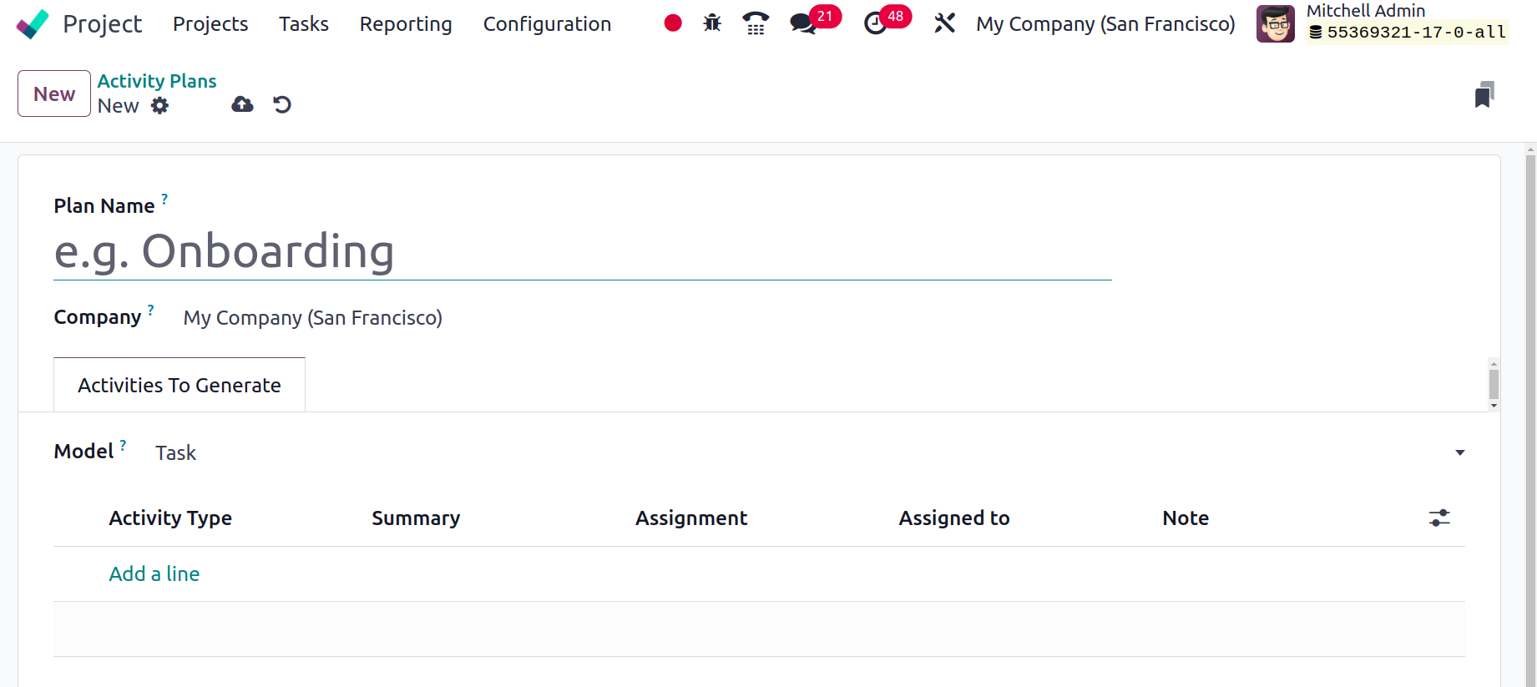Open the Configuration menu
1537x687 pixels.
pyautogui.click(x=547, y=24)
